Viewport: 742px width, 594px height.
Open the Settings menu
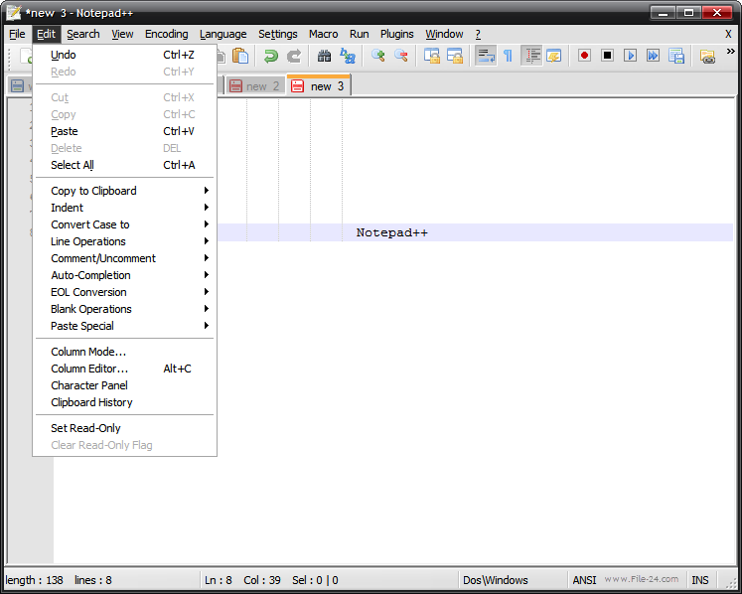pos(278,34)
